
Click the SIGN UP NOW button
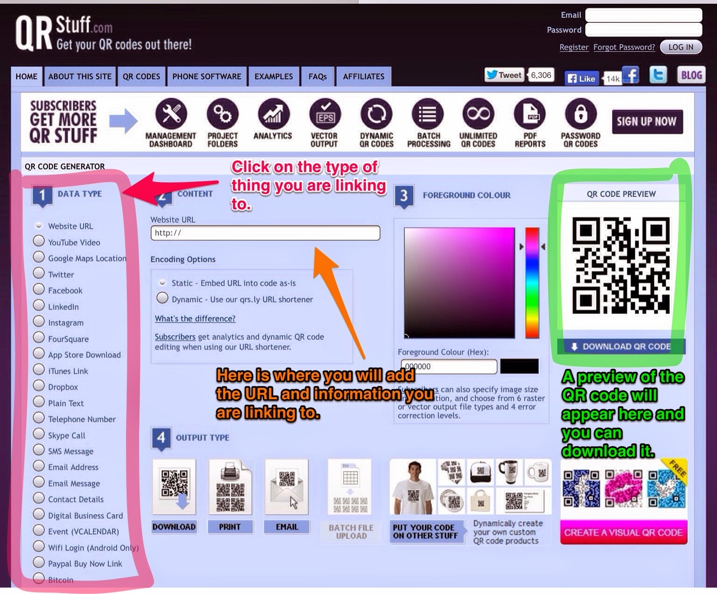[647, 121]
